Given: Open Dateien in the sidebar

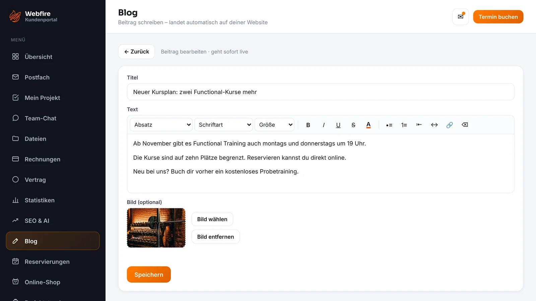Looking at the screenshot, I should point(53,139).
